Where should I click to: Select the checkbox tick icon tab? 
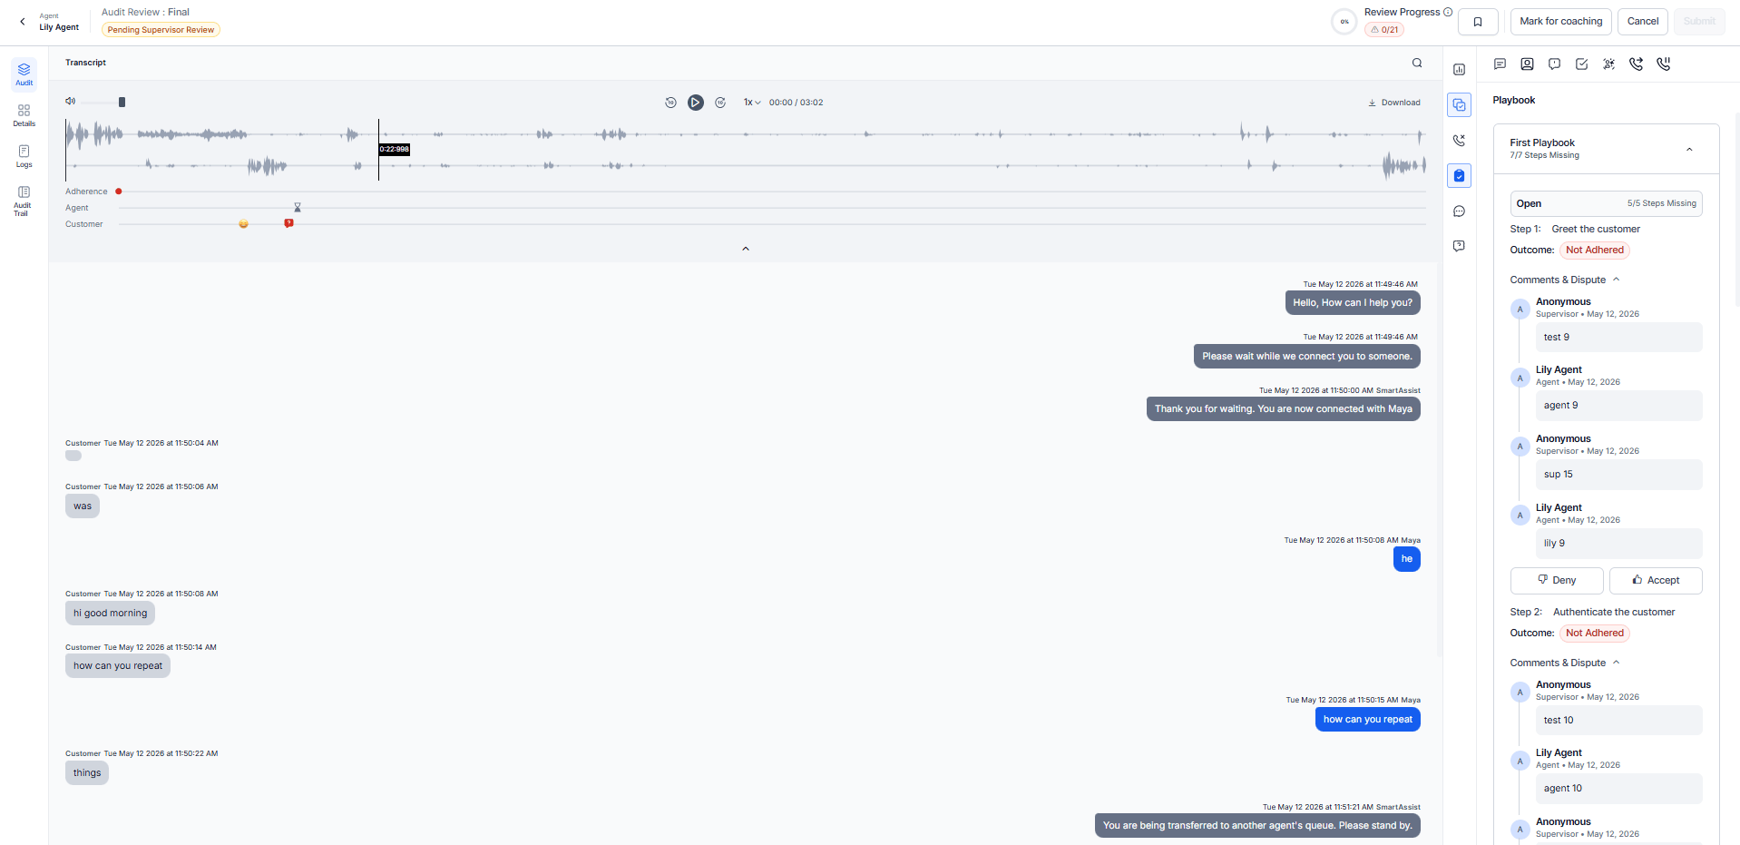[1581, 64]
